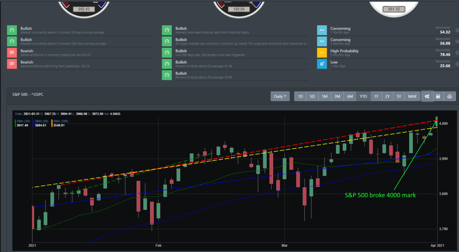Click the gauge icon for major indexes up-trend row

[x=167, y=41]
